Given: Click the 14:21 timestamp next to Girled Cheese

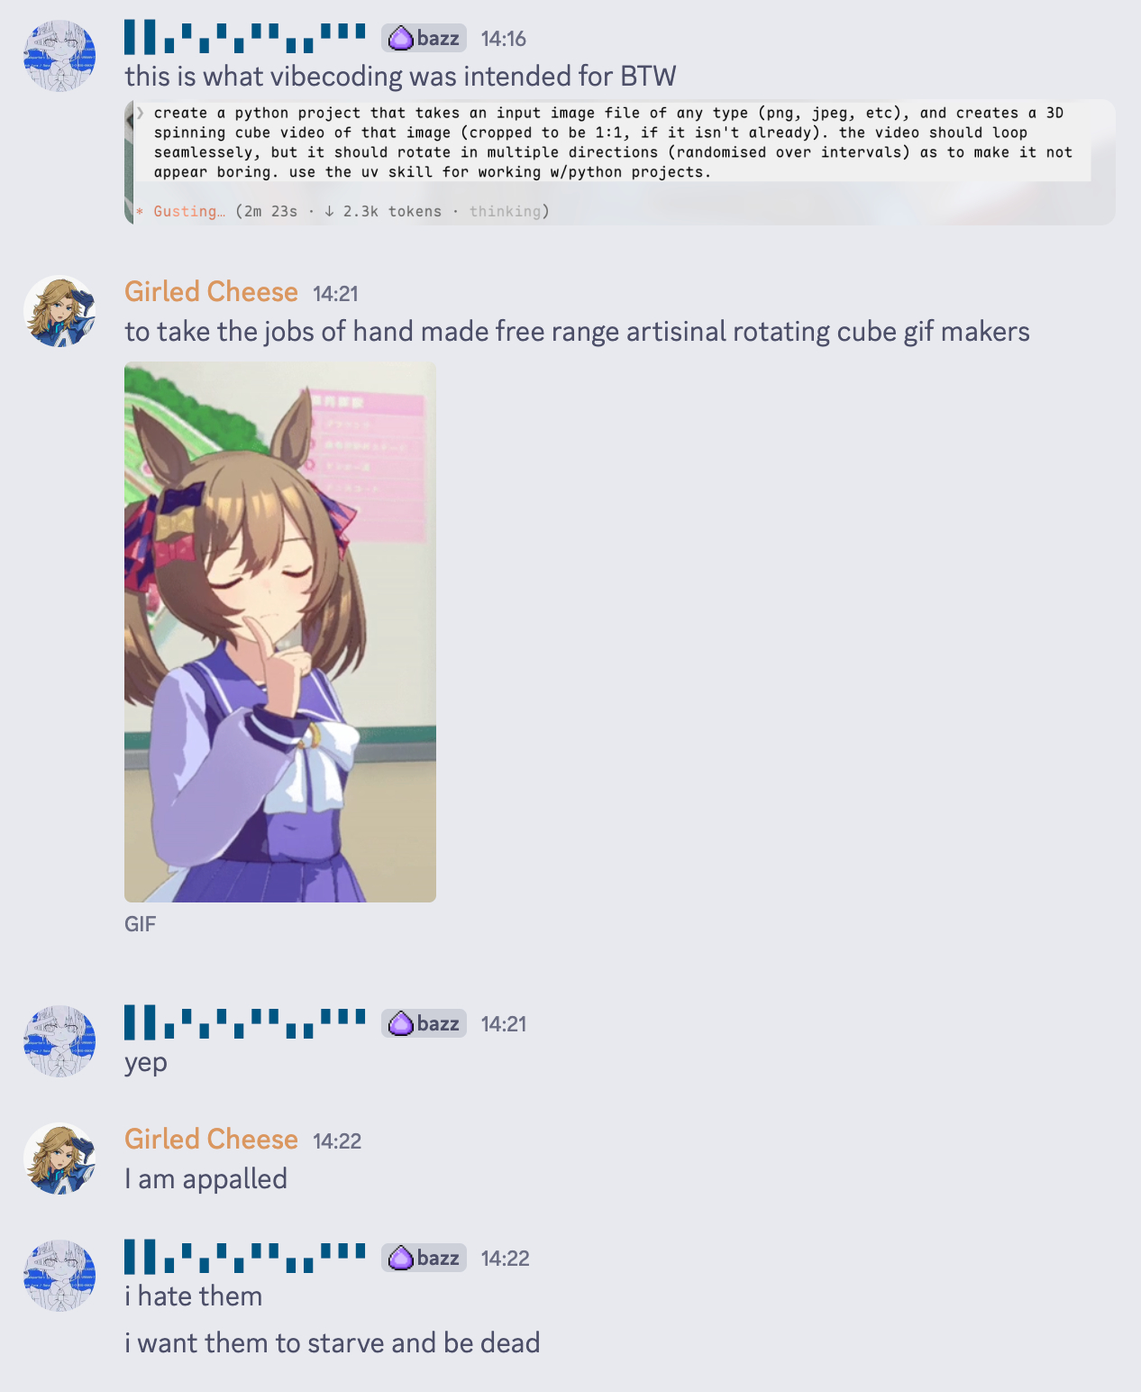Looking at the screenshot, I should click(335, 294).
